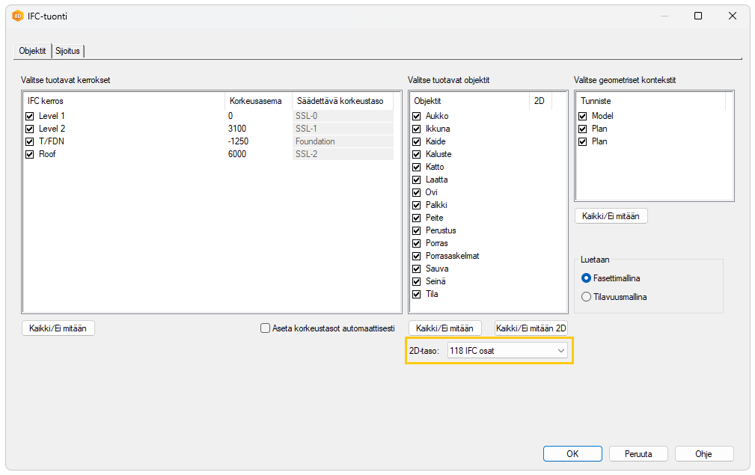Toggle the Porras object checkbox

[417, 244]
